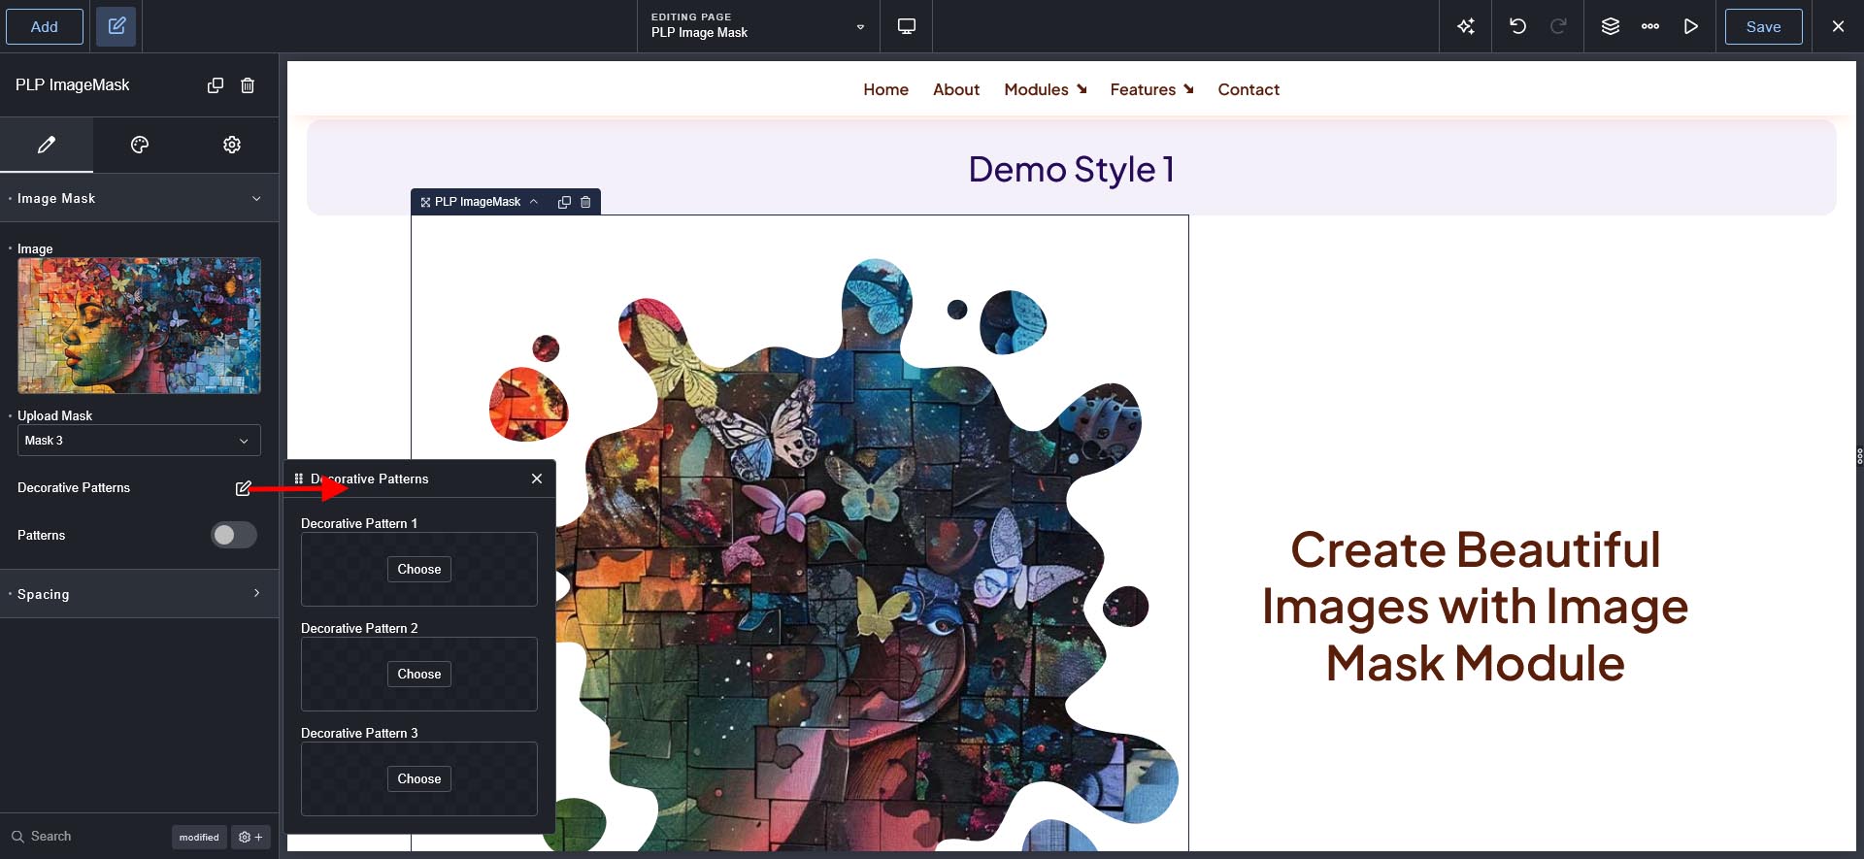Image resolution: width=1864 pixels, height=859 pixels.
Task: Switch the desktop device preview icon
Action: (x=906, y=26)
